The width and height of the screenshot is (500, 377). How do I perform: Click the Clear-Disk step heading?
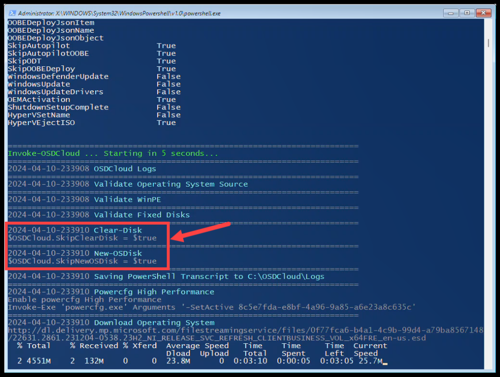click(x=118, y=230)
